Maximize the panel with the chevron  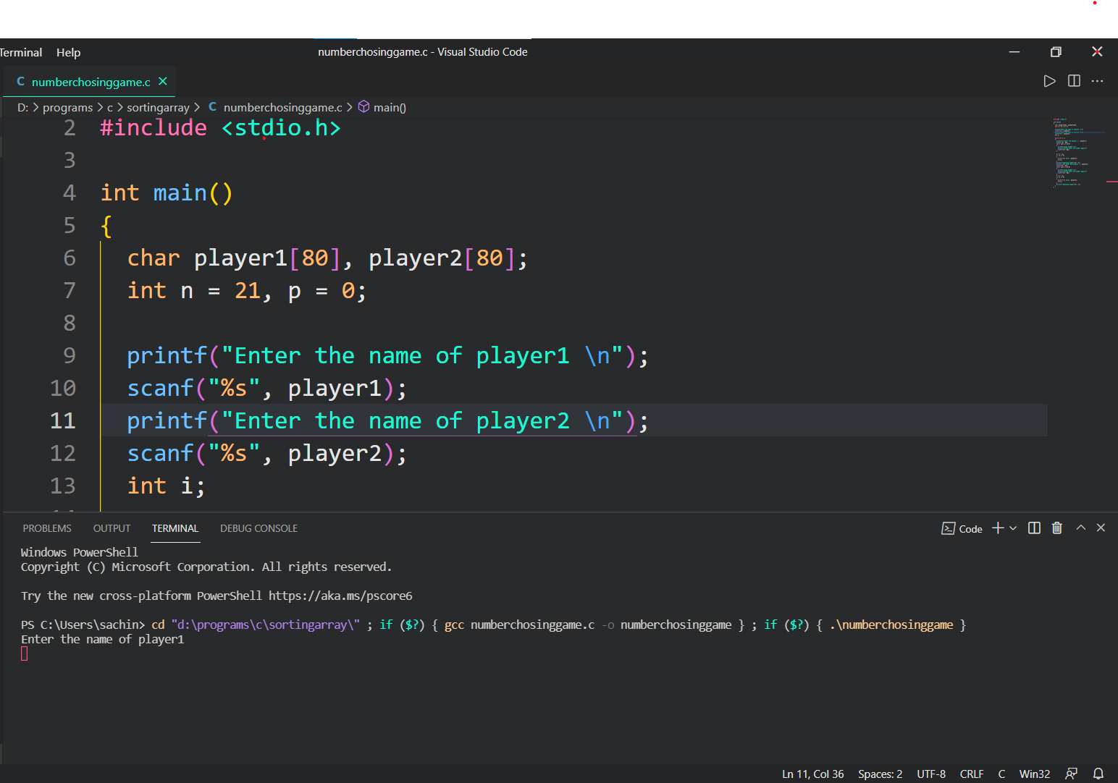1080,528
